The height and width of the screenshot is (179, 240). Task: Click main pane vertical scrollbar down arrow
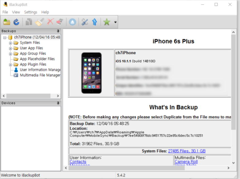[234, 163]
